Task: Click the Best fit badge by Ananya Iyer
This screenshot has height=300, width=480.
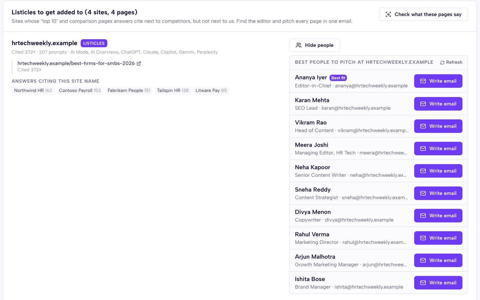Action: click(338, 78)
